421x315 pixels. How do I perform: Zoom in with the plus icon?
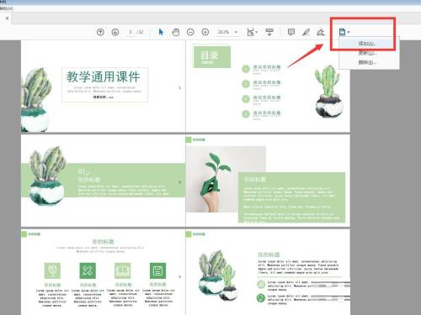coord(205,32)
